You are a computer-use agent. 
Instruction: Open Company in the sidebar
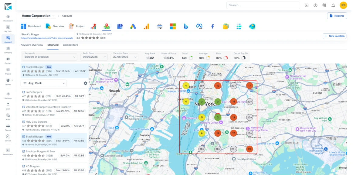(x=8, y=50)
